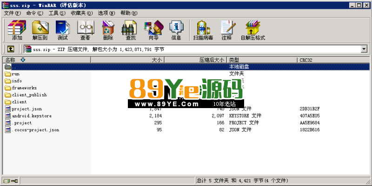Click the Virus Scan (扫描病毒) icon
This screenshot has width=372, height=186.
pyautogui.click(x=203, y=30)
